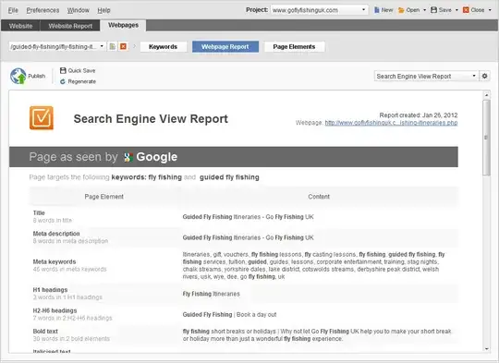Viewport: 499px width, 363px height.
Task: Click the orange checkmark report logo
Action: click(42, 118)
